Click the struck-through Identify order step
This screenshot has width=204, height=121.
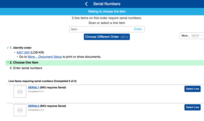tap(22, 48)
